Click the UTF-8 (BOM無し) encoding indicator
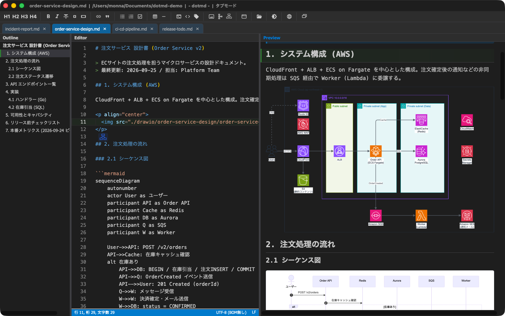Viewport: 505px width, 316px height. (231, 312)
